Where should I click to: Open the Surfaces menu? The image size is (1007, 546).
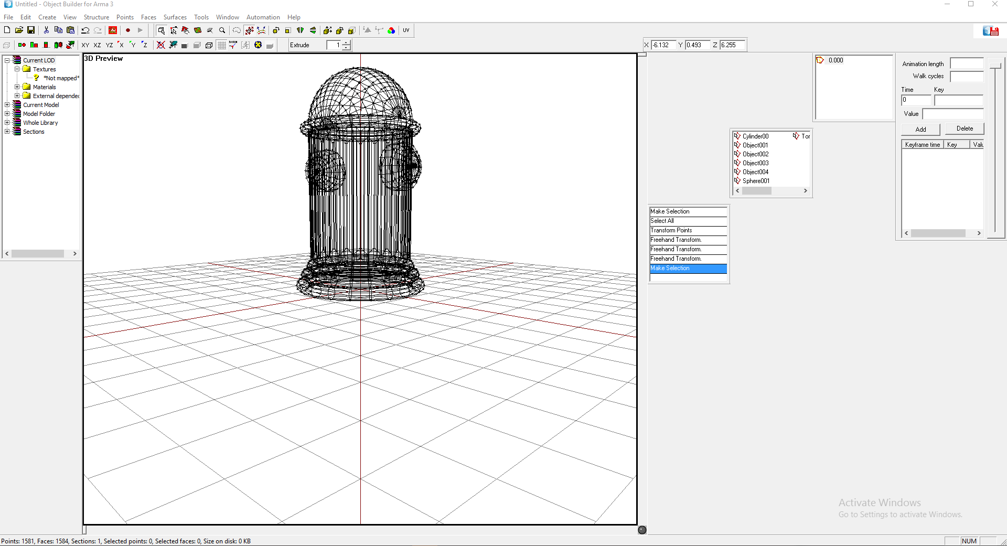pos(175,17)
